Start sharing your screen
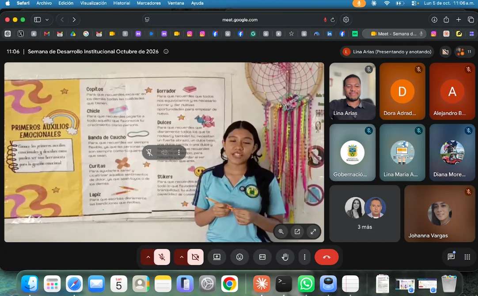The image size is (478, 296). 217,257
